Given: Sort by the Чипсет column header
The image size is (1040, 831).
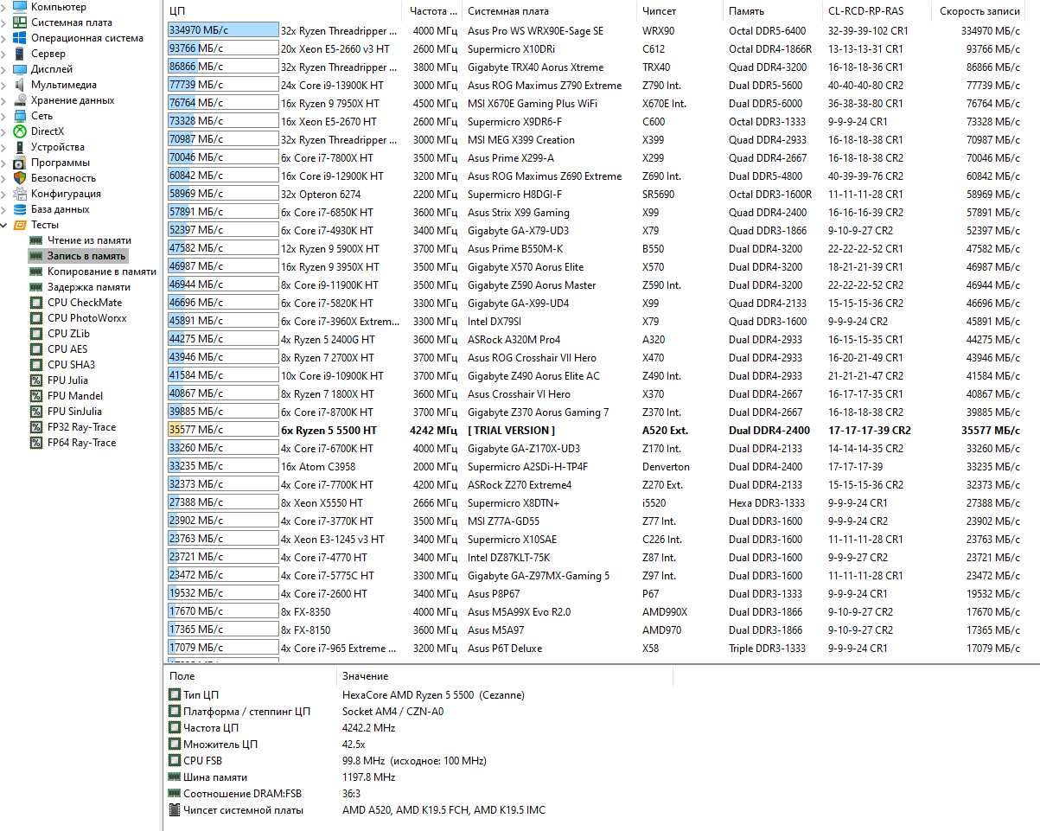Looking at the screenshot, I should pos(680,11).
